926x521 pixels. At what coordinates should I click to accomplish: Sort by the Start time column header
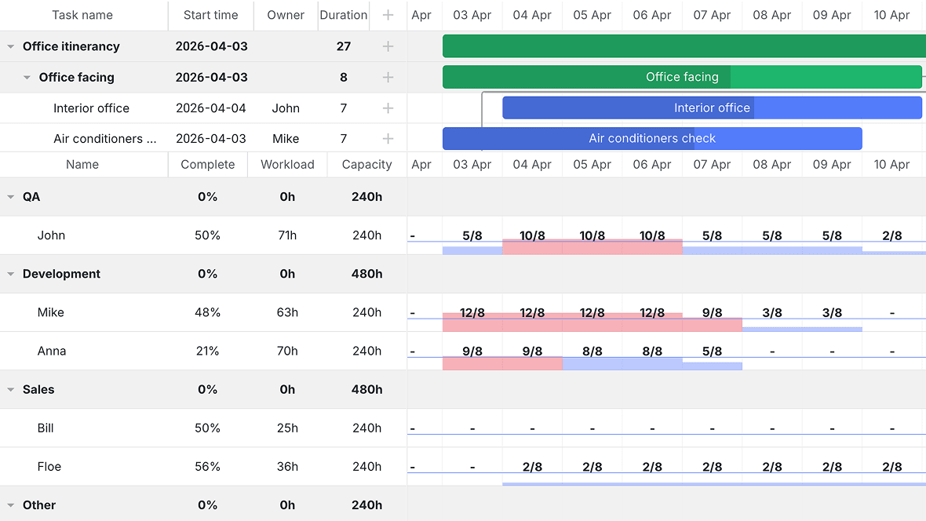pos(211,16)
